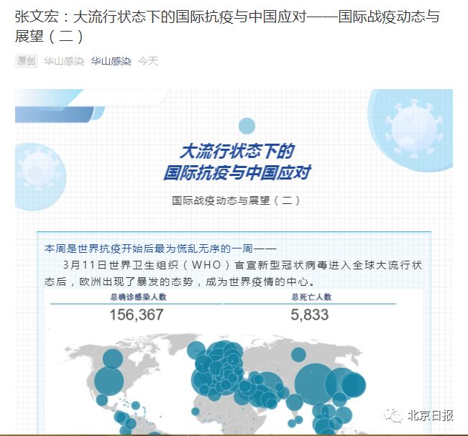Click the 今天 publish date text

[x=148, y=61]
